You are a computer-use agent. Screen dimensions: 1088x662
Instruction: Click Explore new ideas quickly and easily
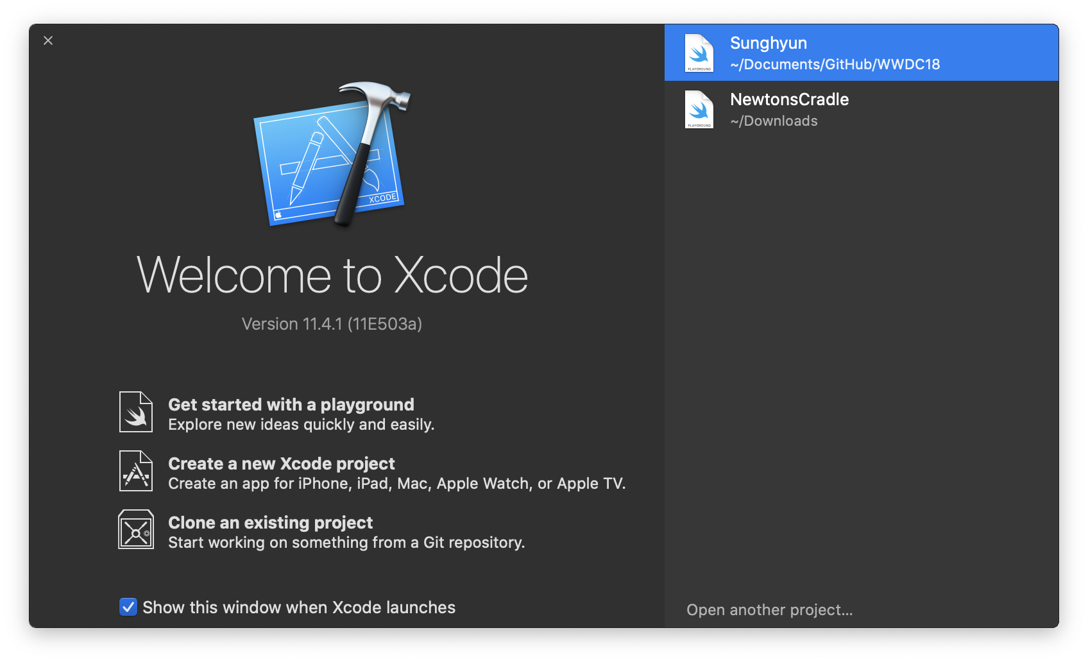[x=302, y=425]
